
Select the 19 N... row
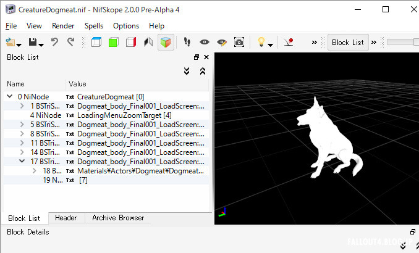pyautogui.click(x=106, y=180)
